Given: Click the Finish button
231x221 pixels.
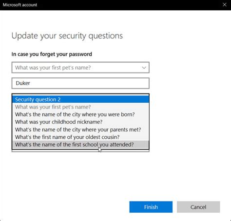Looking at the screenshot, I should pos(151,207).
